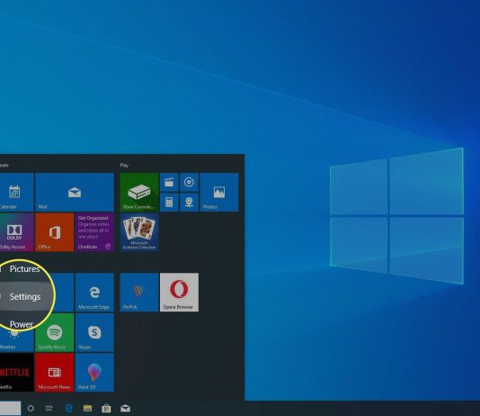
Task: Choose Power in the Start menu
Action: coord(22,324)
